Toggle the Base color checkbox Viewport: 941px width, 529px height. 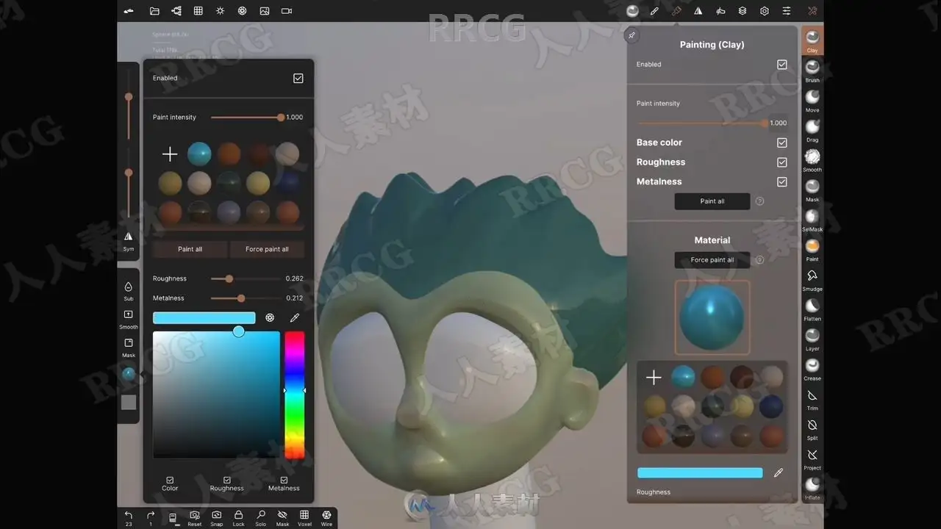point(781,143)
